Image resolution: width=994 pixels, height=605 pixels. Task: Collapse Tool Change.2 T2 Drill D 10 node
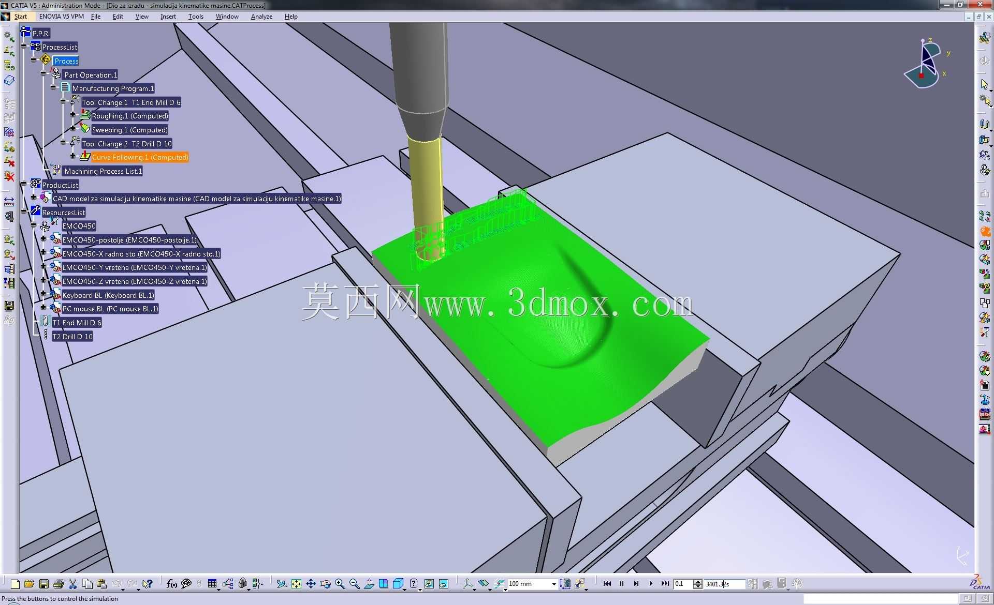[63, 143]
